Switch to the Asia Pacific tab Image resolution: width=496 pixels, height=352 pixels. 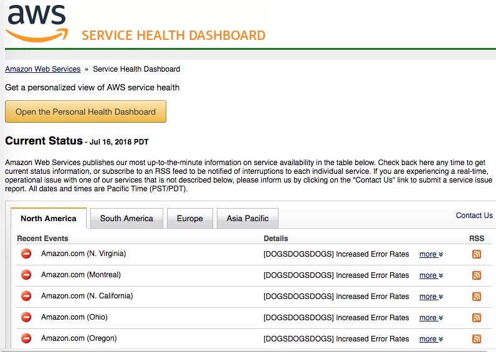point(247,218)
